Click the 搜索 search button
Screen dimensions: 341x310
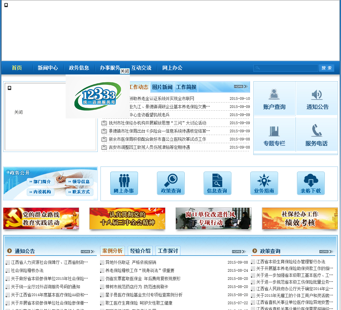(x=327, y=68)
